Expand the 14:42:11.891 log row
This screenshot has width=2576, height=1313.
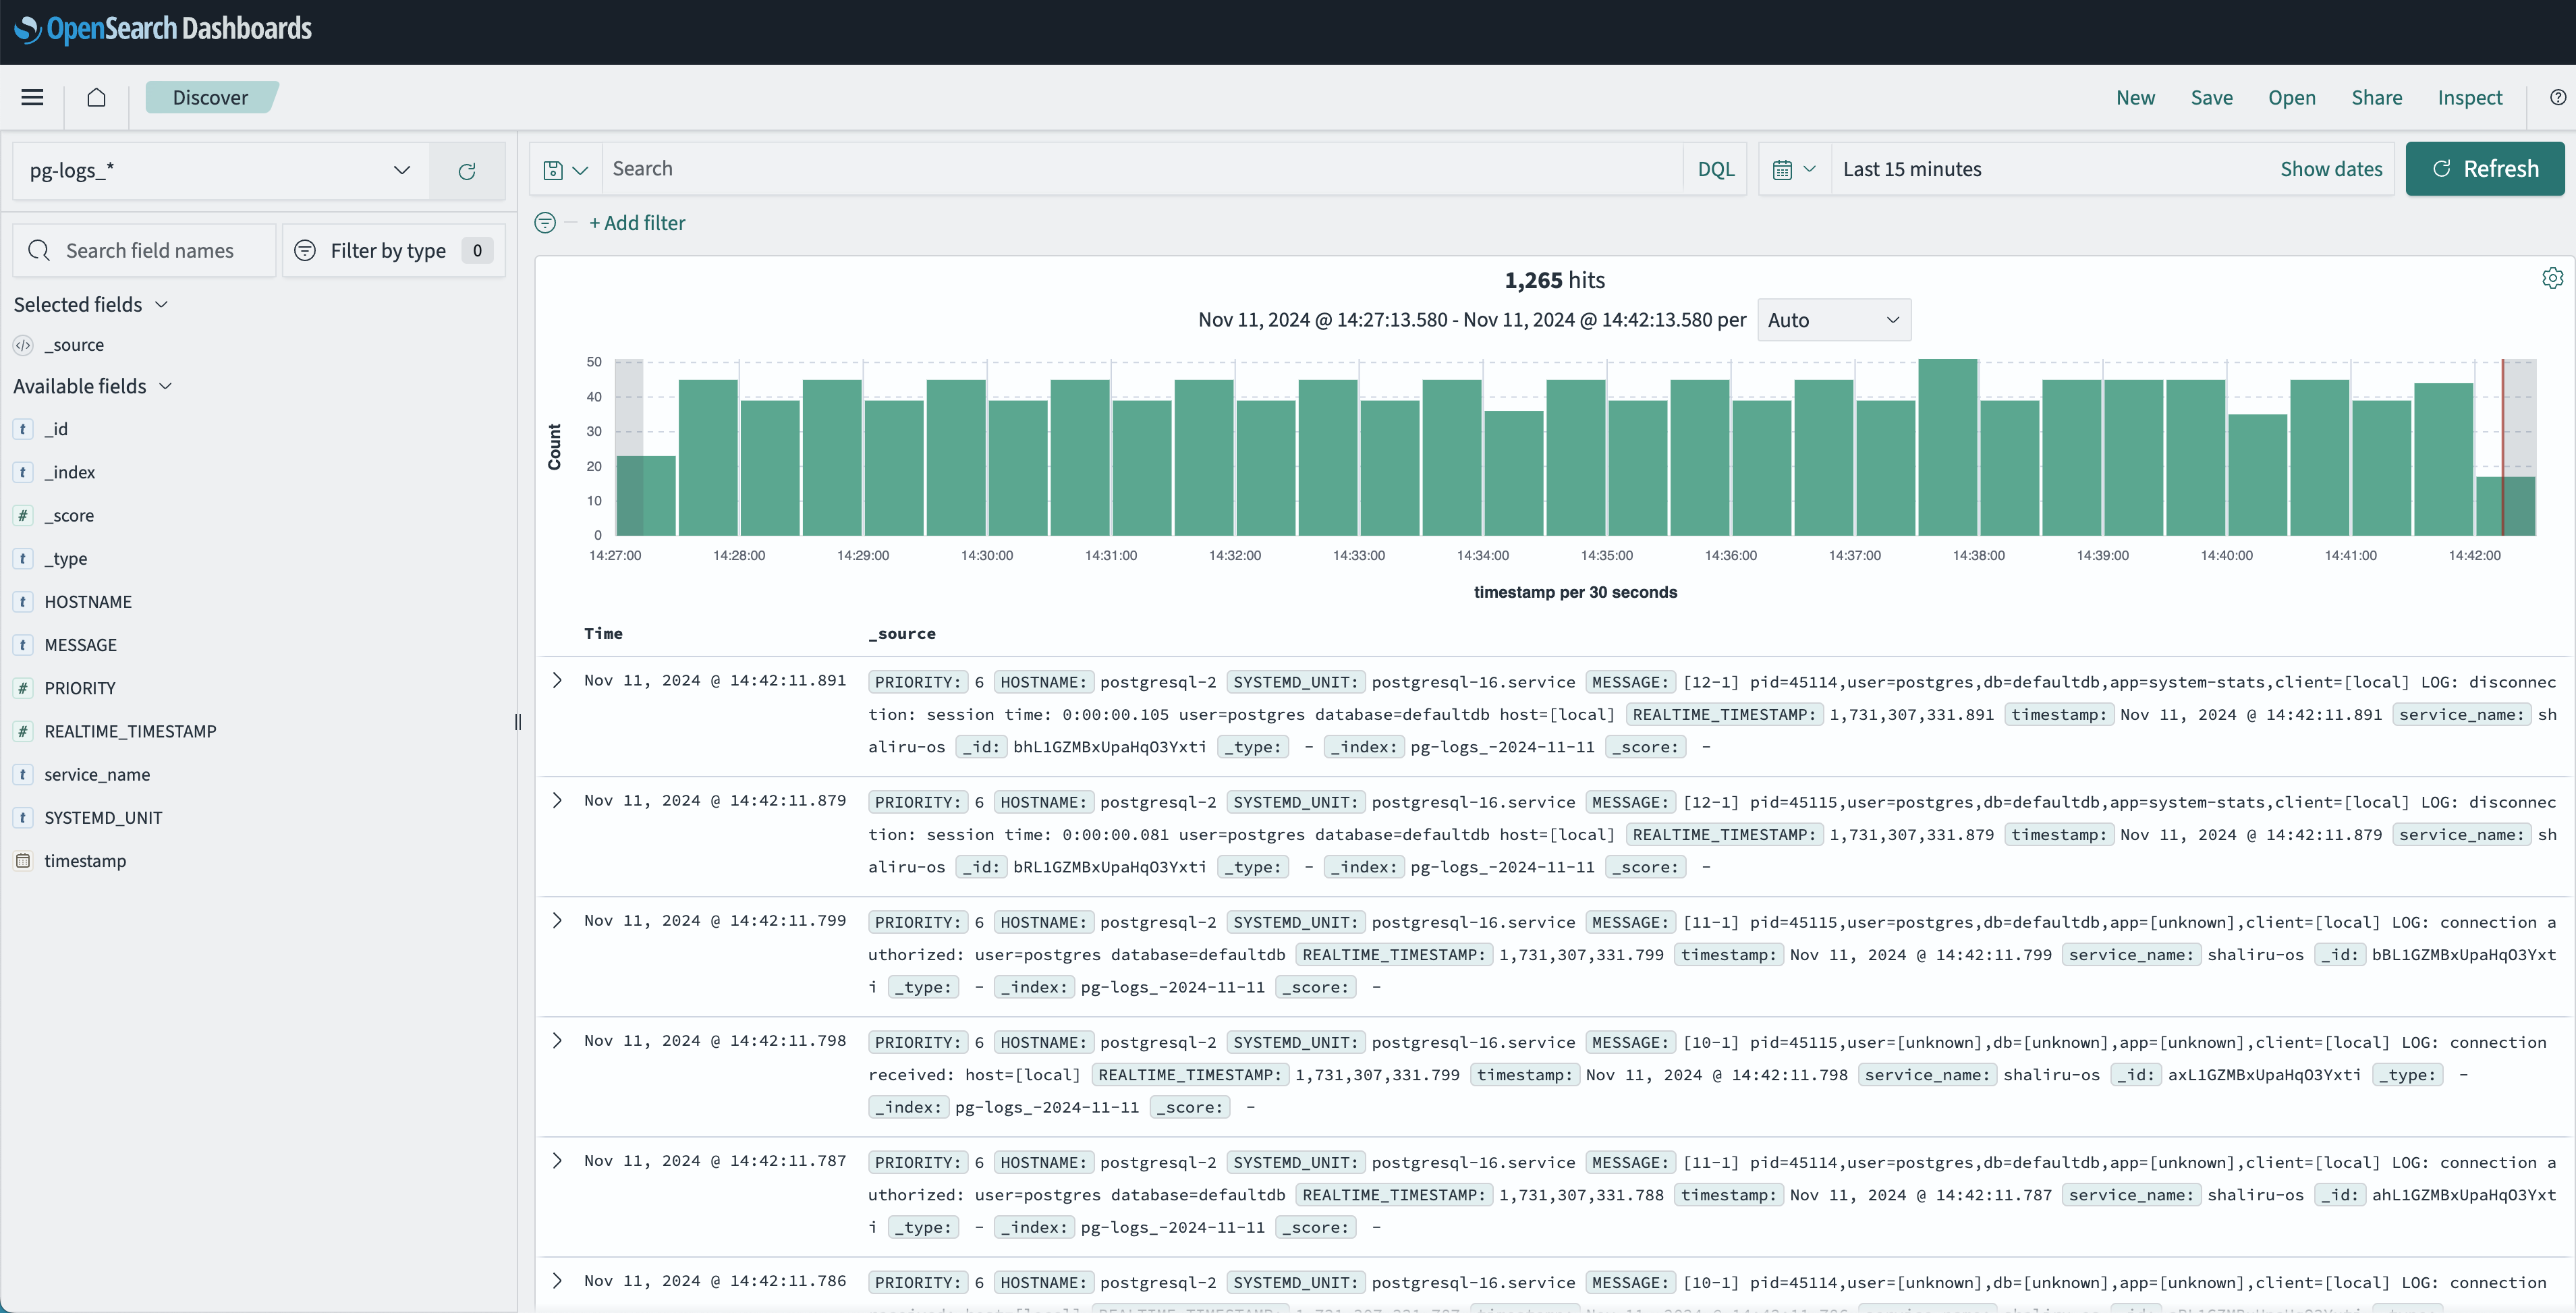click(557, 681)
